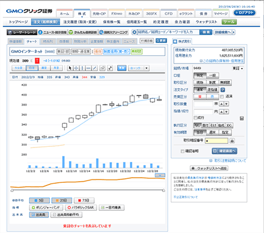Click the 取引暗証番号 input field
The height and width of the screenshot is (233, 264).
pos(217,141)
